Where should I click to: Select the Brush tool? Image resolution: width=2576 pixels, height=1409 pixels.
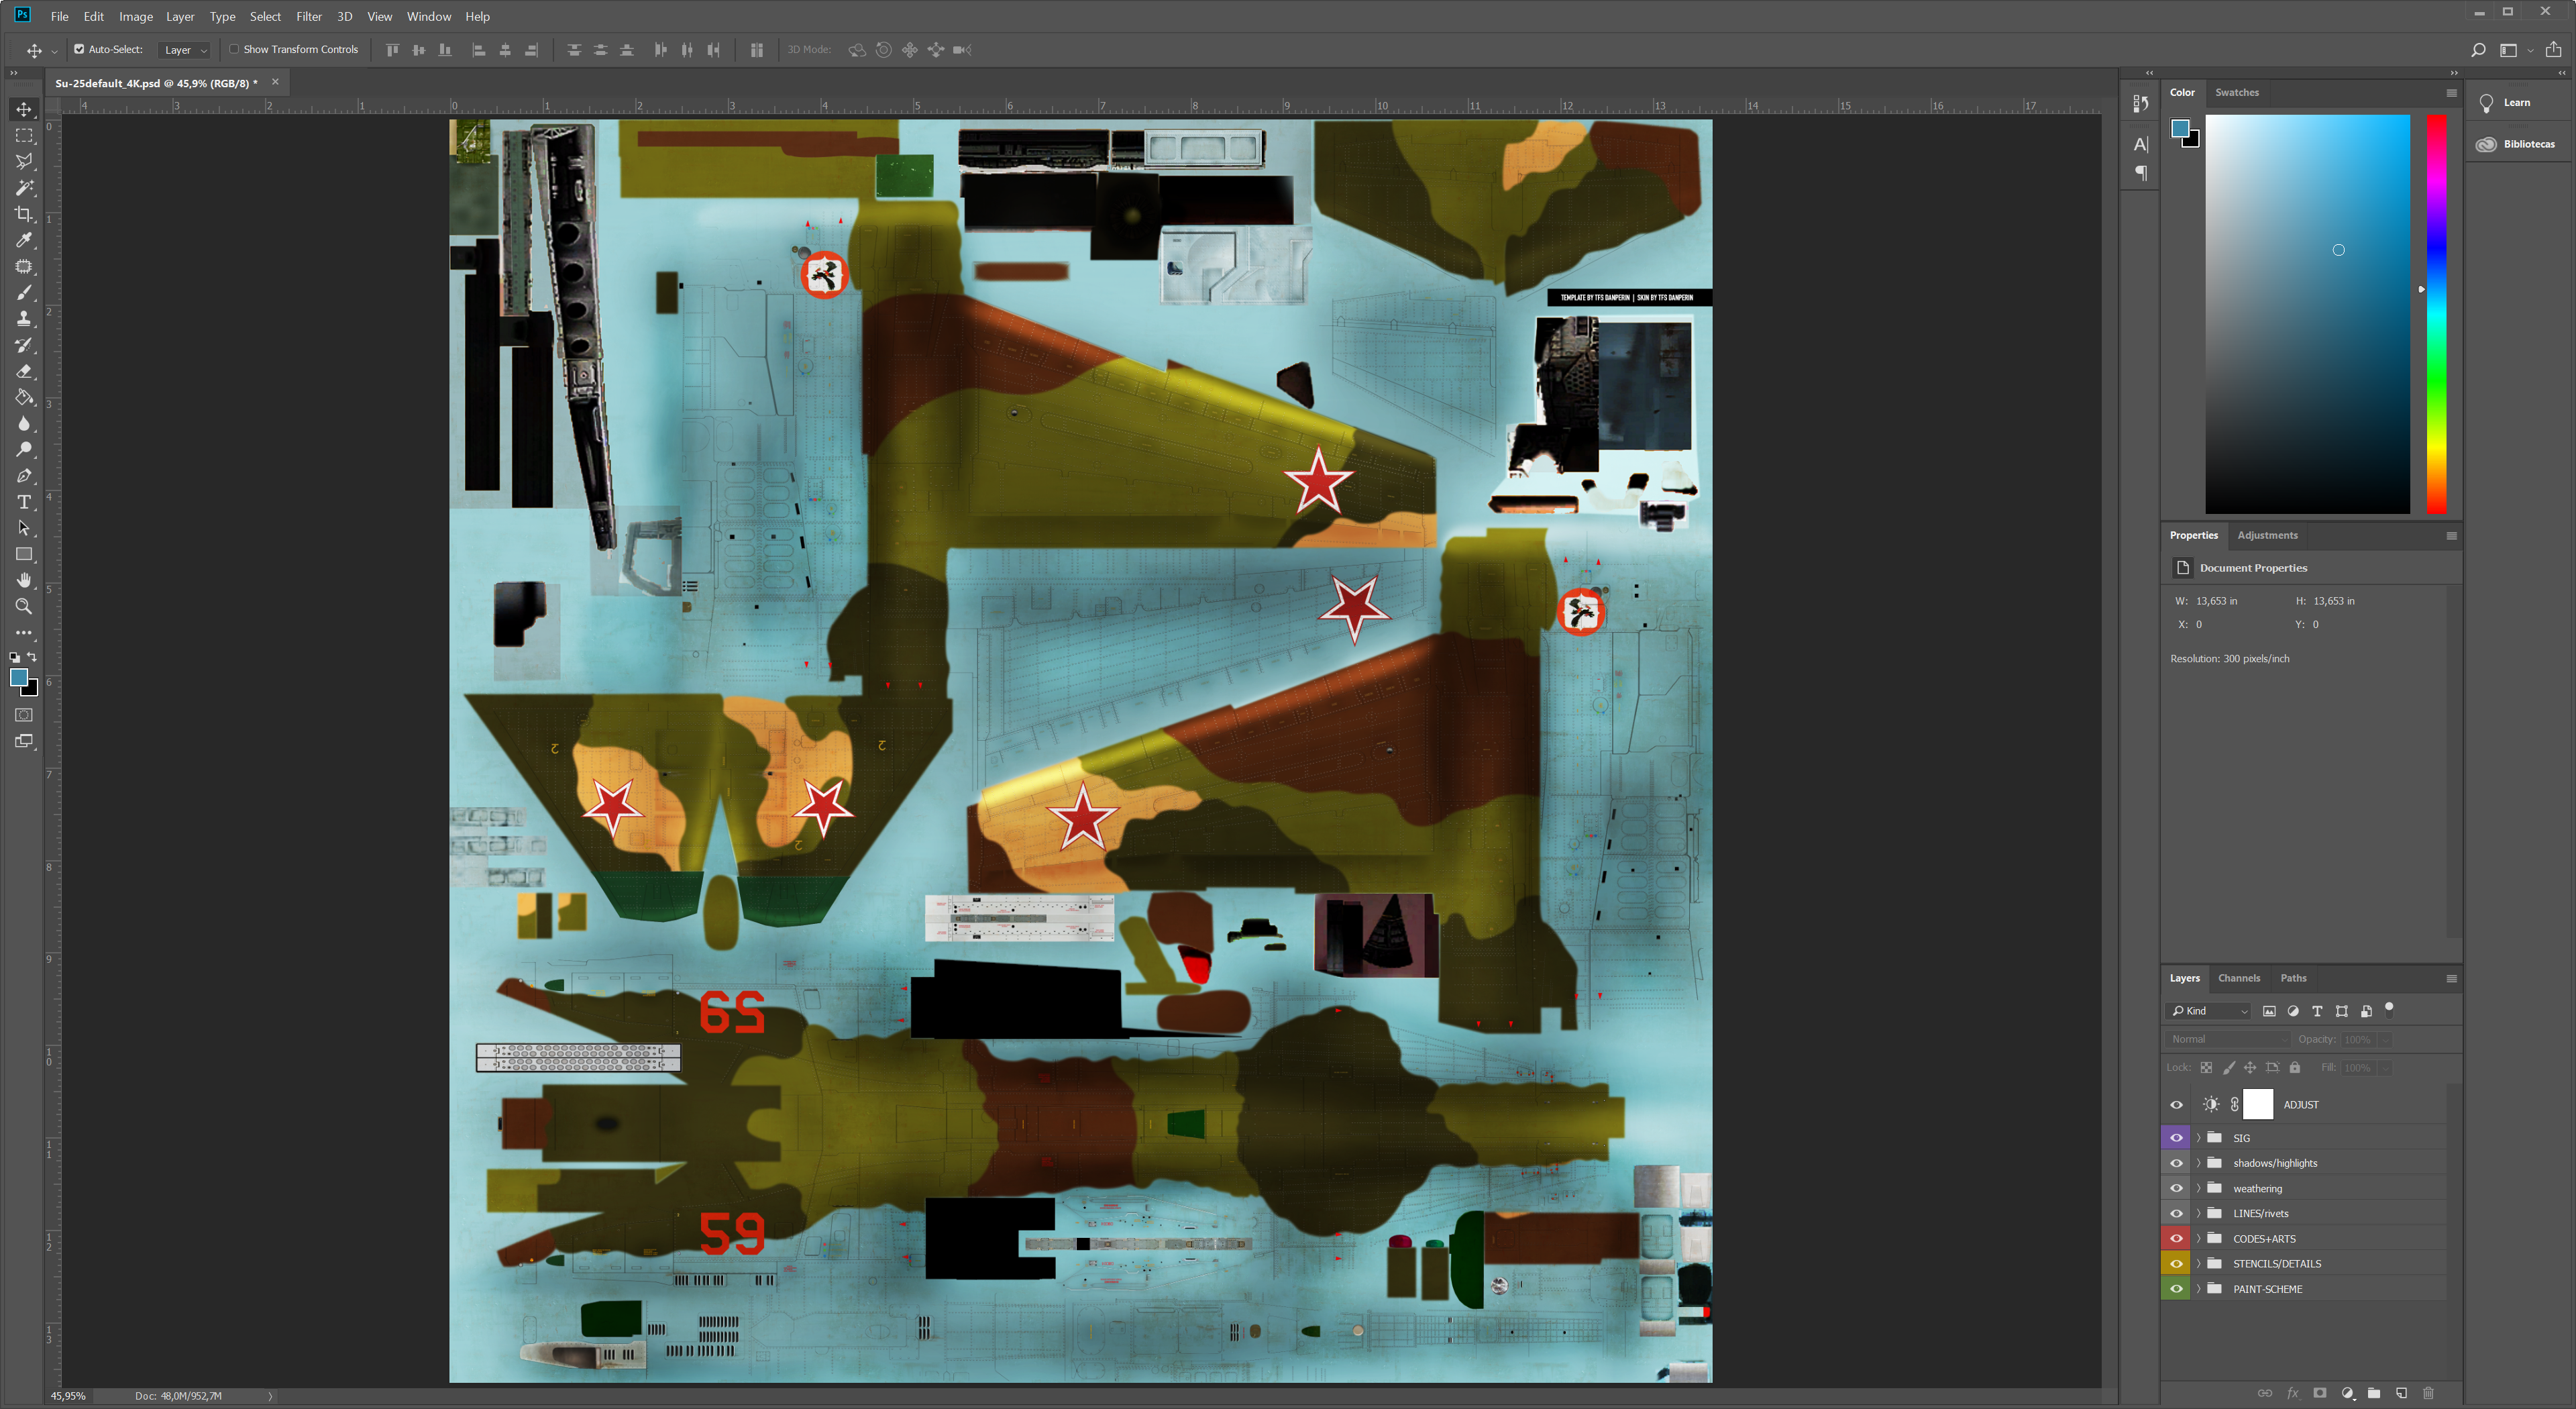coord(24,293)
